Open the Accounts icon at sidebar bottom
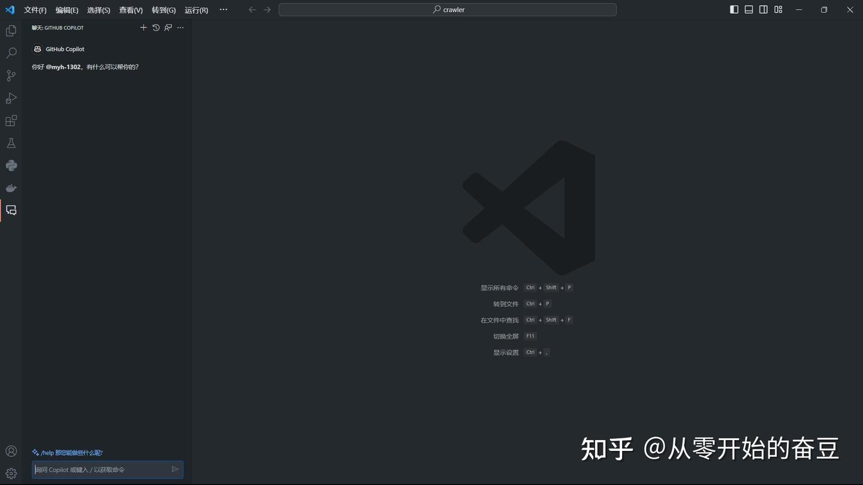This screenshot has height=485, width=863. click(11, 450)
